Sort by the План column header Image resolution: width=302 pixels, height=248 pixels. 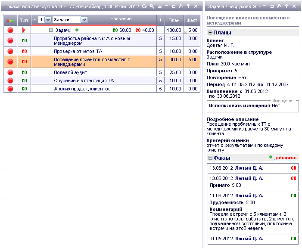coord(174,20)
